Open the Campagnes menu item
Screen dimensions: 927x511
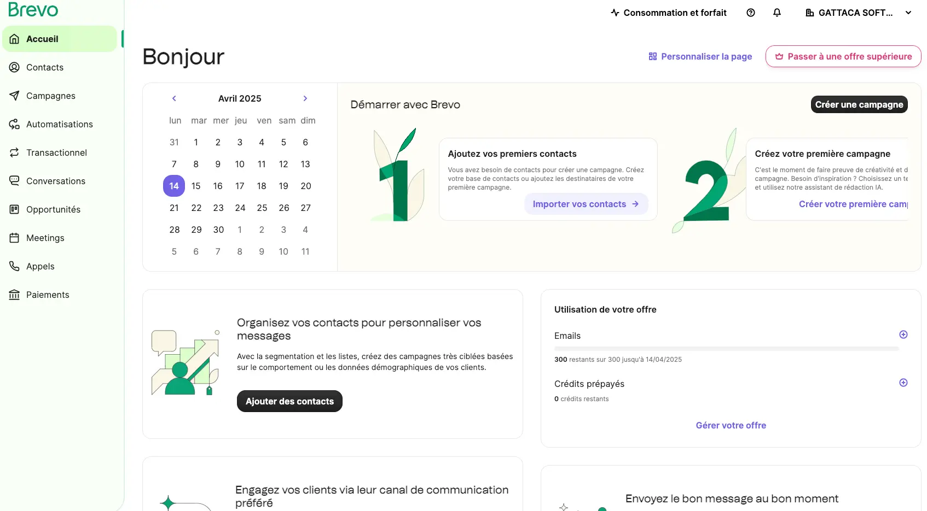60,96
